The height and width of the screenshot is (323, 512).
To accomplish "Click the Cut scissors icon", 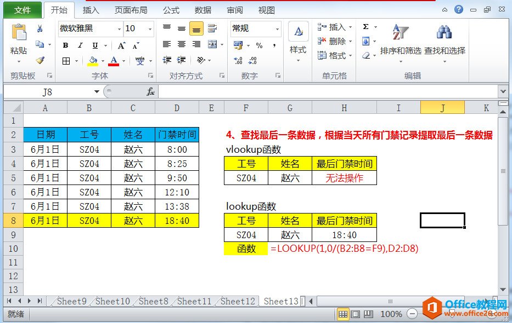I will click(40, 28).
